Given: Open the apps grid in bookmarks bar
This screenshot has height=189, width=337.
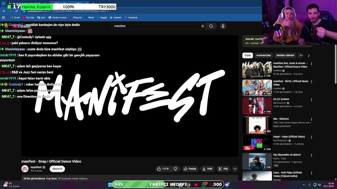Looking at the screenshot, I should [3, 18].
